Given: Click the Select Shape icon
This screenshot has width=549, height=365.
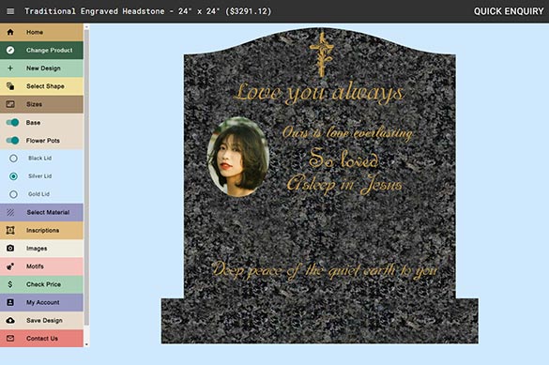Looking at the screenshot, I should point(10,86).
